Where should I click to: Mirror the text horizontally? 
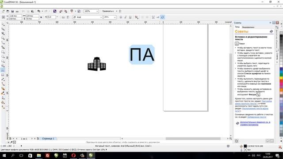click(x=63, y=17)
